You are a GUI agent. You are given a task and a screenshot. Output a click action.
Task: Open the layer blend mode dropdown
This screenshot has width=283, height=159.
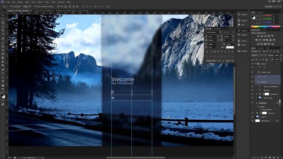tap(259, 56)
